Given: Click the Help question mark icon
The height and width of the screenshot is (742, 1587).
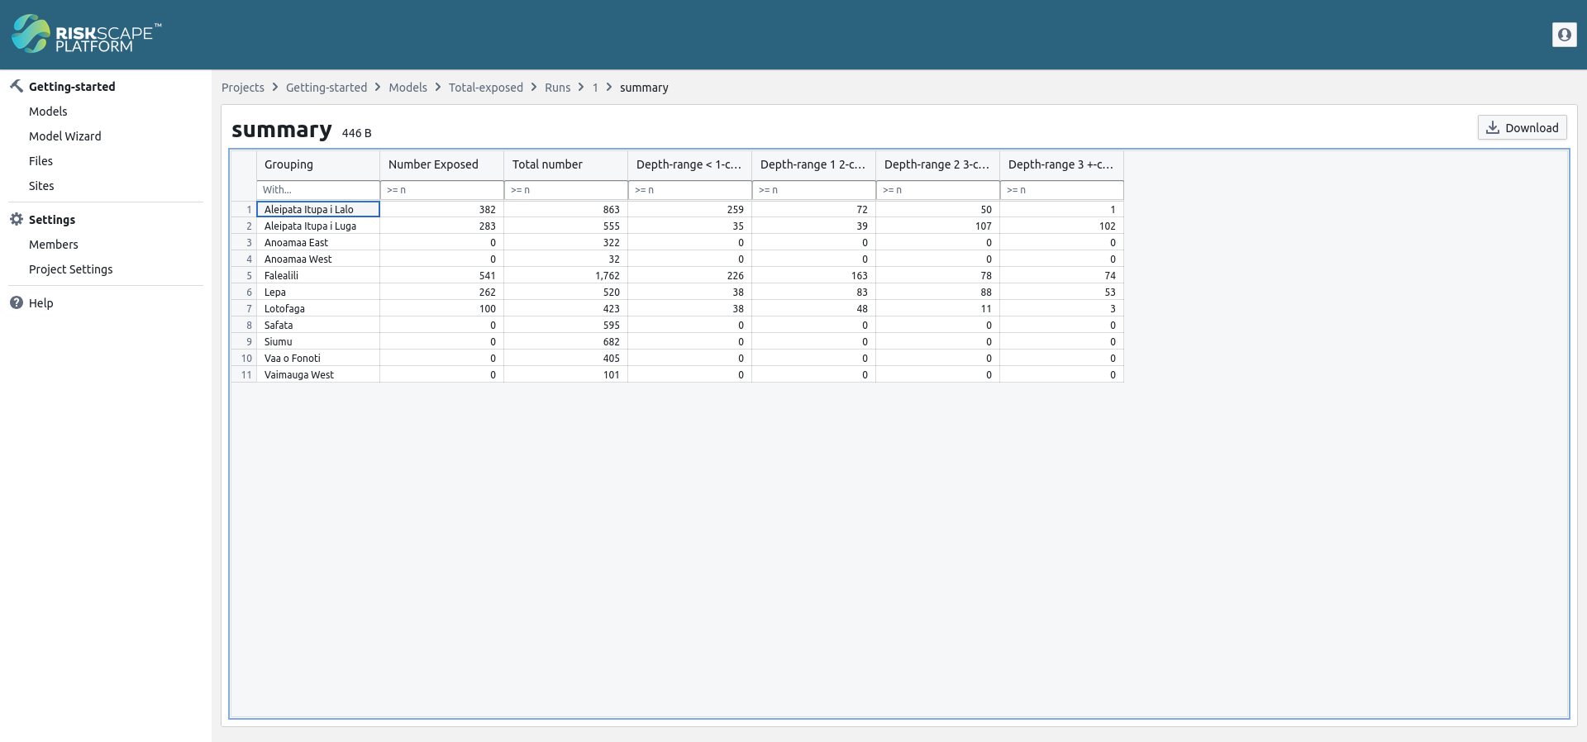Looking at the screenshot, I should (x=17, y=302).
